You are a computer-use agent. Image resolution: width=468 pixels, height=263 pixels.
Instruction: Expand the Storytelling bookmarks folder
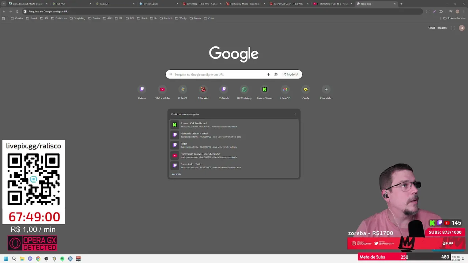pos(77,18)
